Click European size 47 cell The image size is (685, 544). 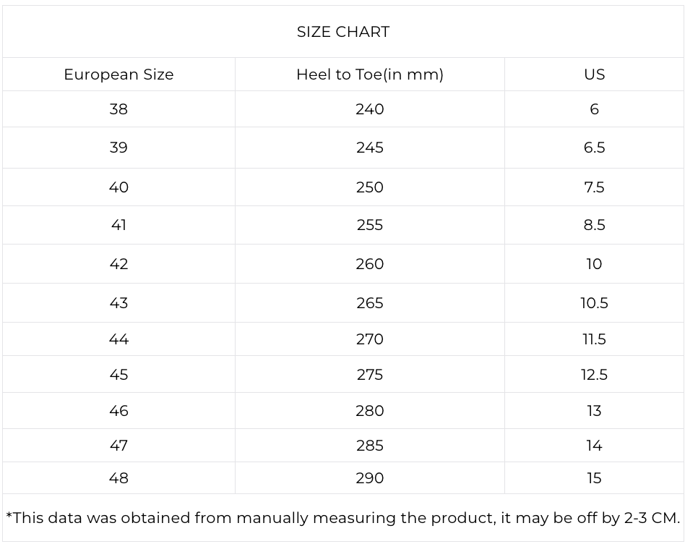(119, 446)
